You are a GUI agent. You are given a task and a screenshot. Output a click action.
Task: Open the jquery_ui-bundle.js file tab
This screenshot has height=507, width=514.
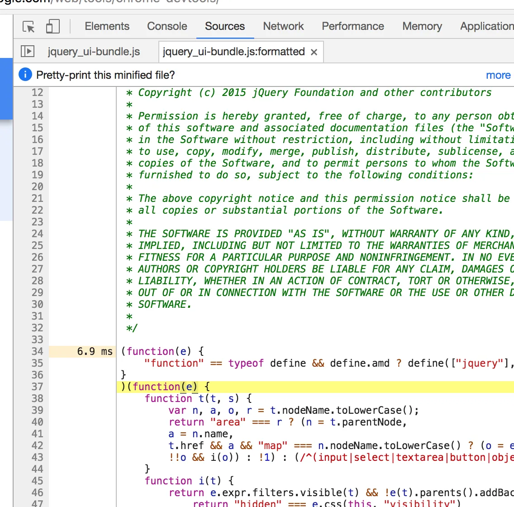click(x=94, y=52)
